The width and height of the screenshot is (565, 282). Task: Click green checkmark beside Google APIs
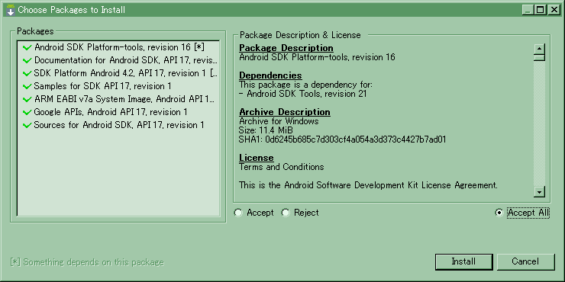[x=27, y=113]
